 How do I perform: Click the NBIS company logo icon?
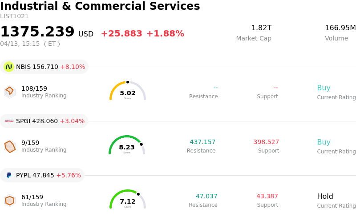(x=9, y=67)
